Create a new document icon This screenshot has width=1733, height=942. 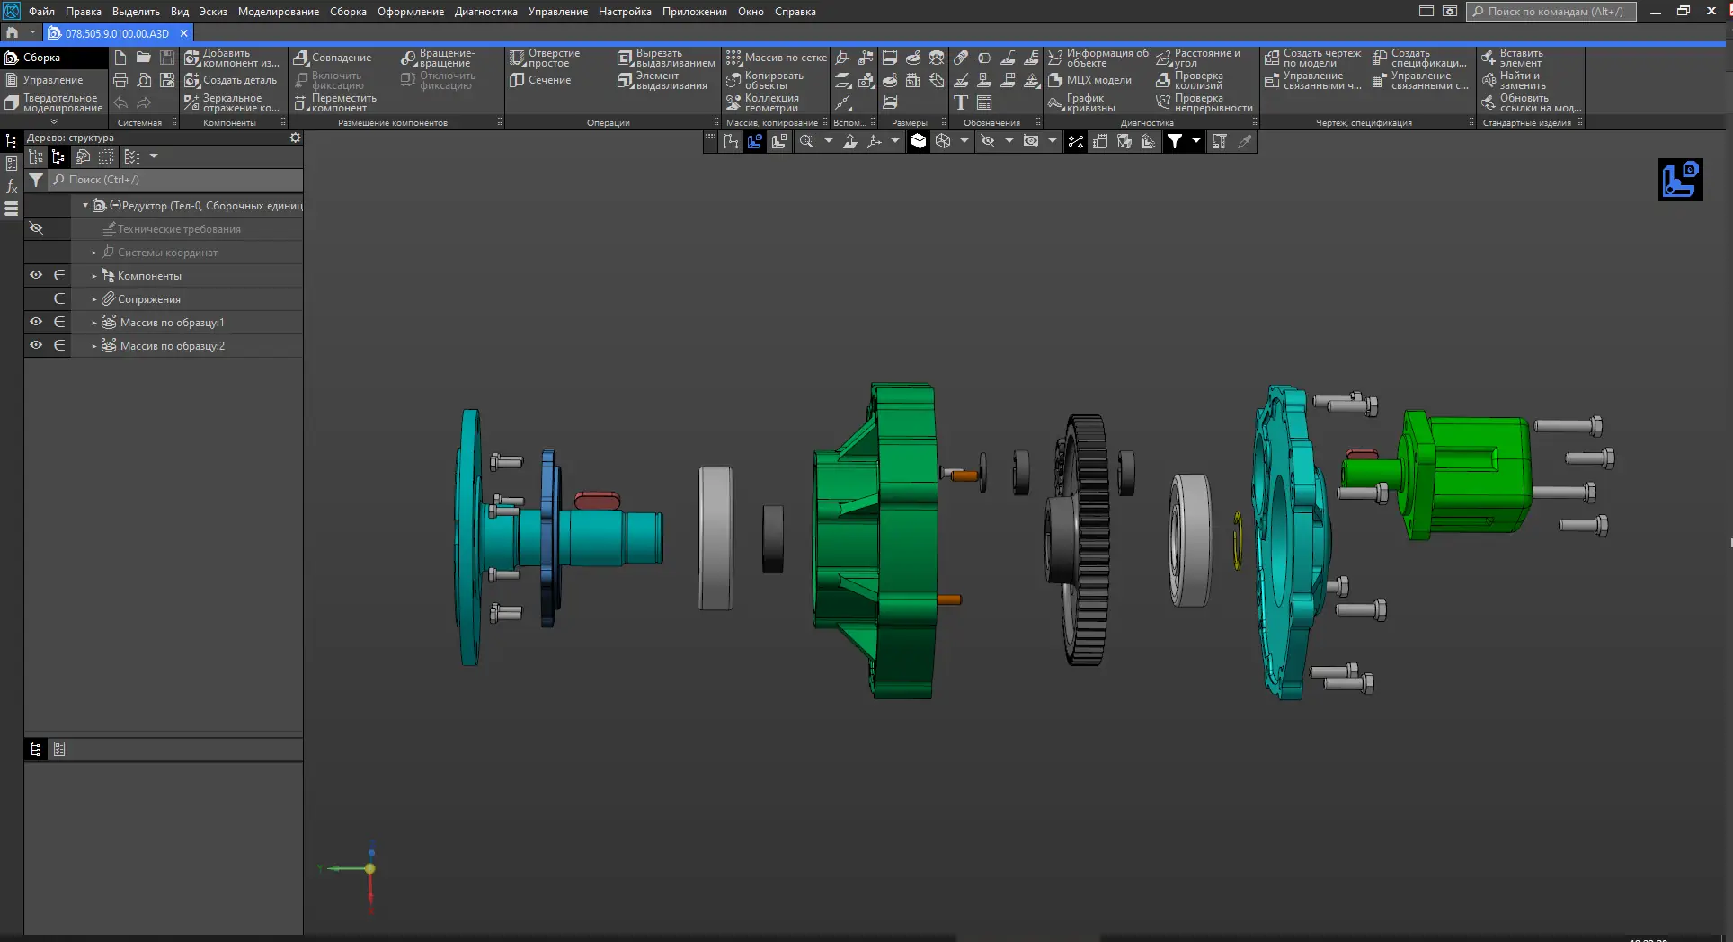[120, 58]
